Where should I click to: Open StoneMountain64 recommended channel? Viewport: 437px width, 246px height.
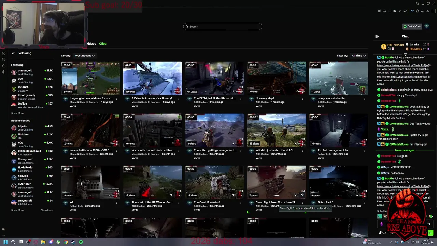32,153
